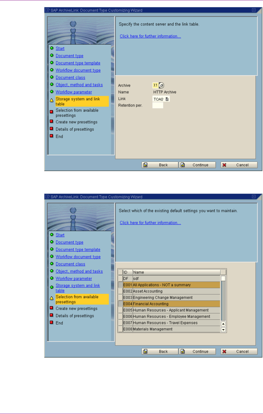Click green Workflow document type icon in storage system window
This screenshot has height=414, width=263.
[x=52, y=70]
